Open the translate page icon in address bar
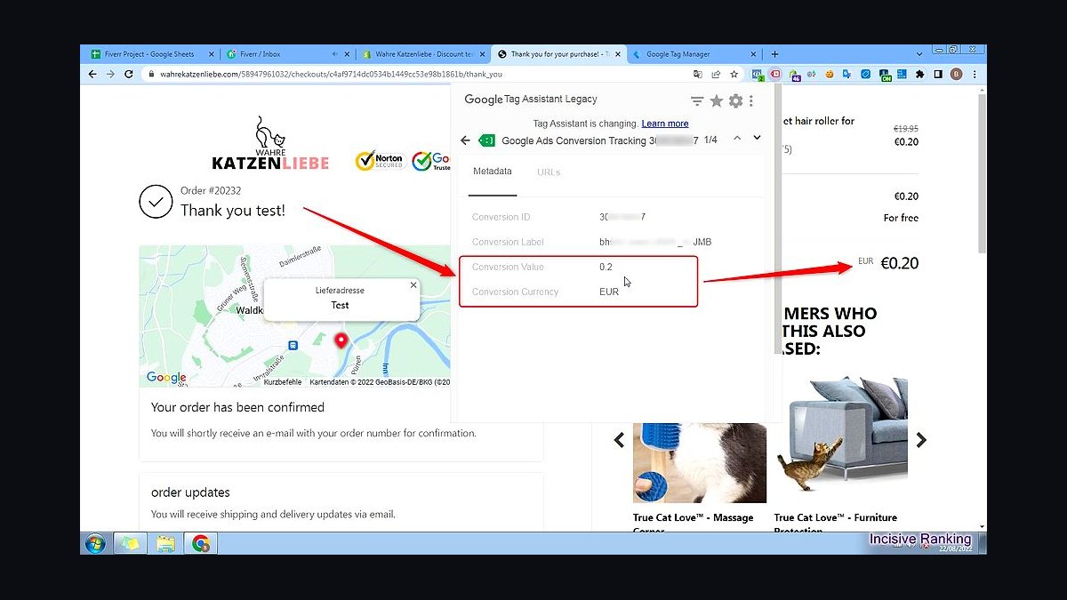The width and height of the screenshot is (1067, 600). click(698, 75)
